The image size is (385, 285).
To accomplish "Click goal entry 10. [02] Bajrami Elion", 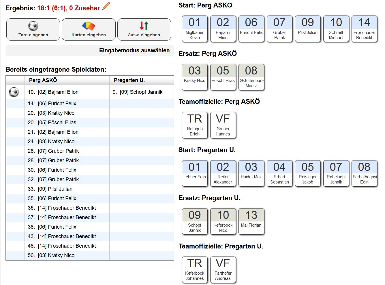I will click(x=53, y=92).
